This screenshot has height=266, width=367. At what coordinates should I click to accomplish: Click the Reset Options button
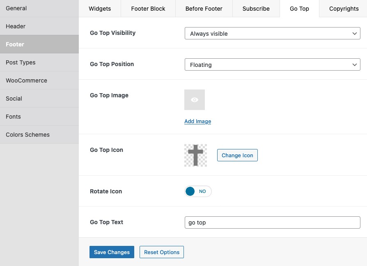[162, 252]
